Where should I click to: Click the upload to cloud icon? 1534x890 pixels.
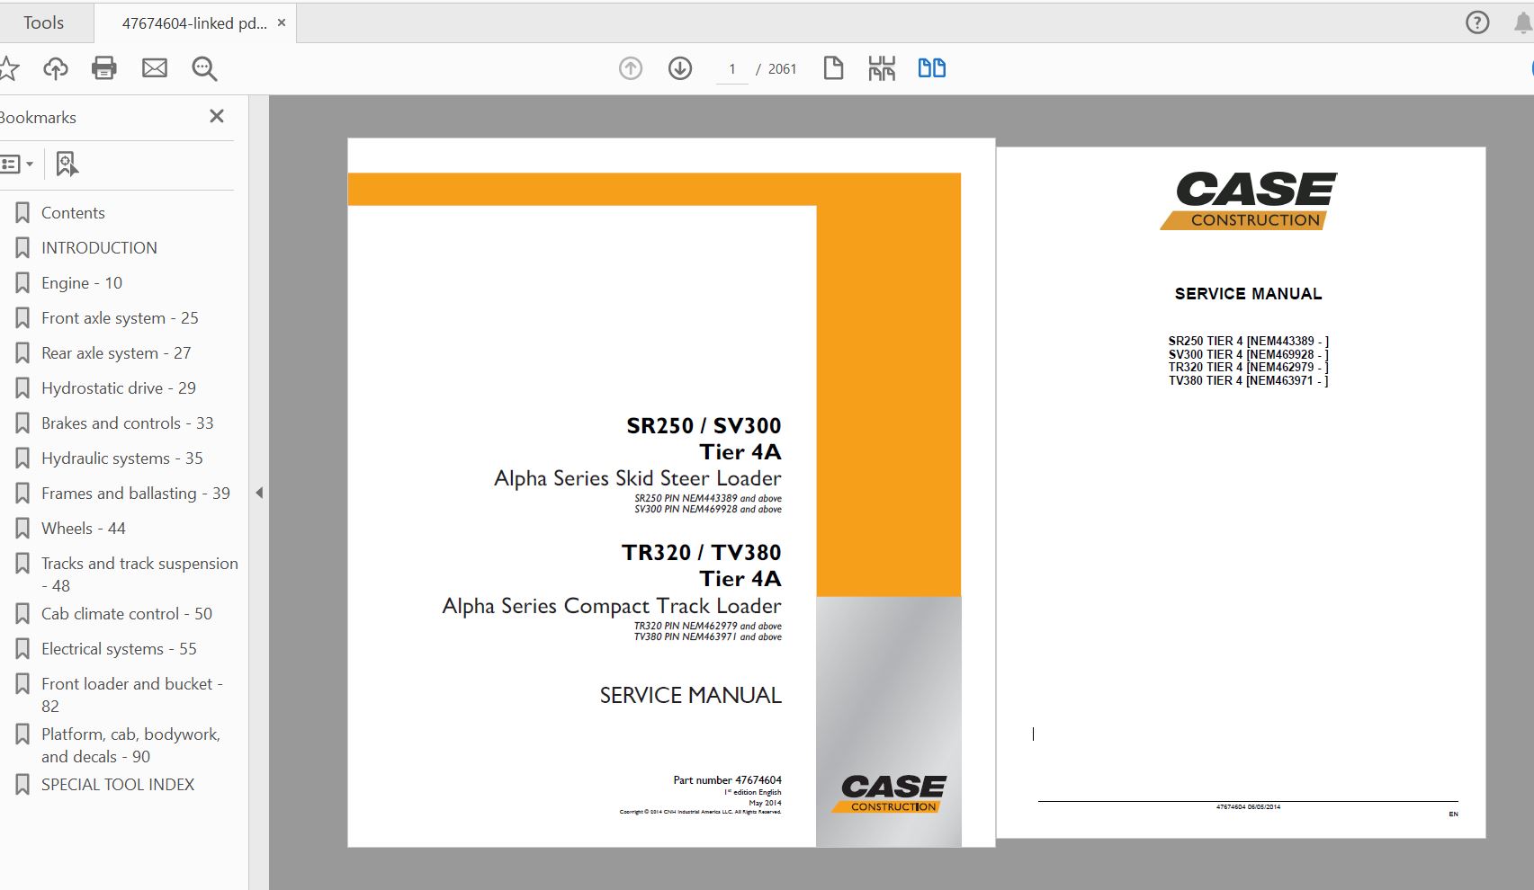[56, 68]
